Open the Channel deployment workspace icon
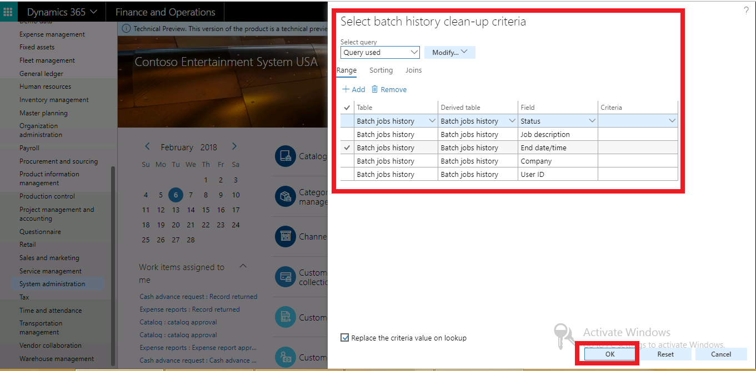Image resolution: width=756 pixels, height=371 pixels. click(286, 236)
